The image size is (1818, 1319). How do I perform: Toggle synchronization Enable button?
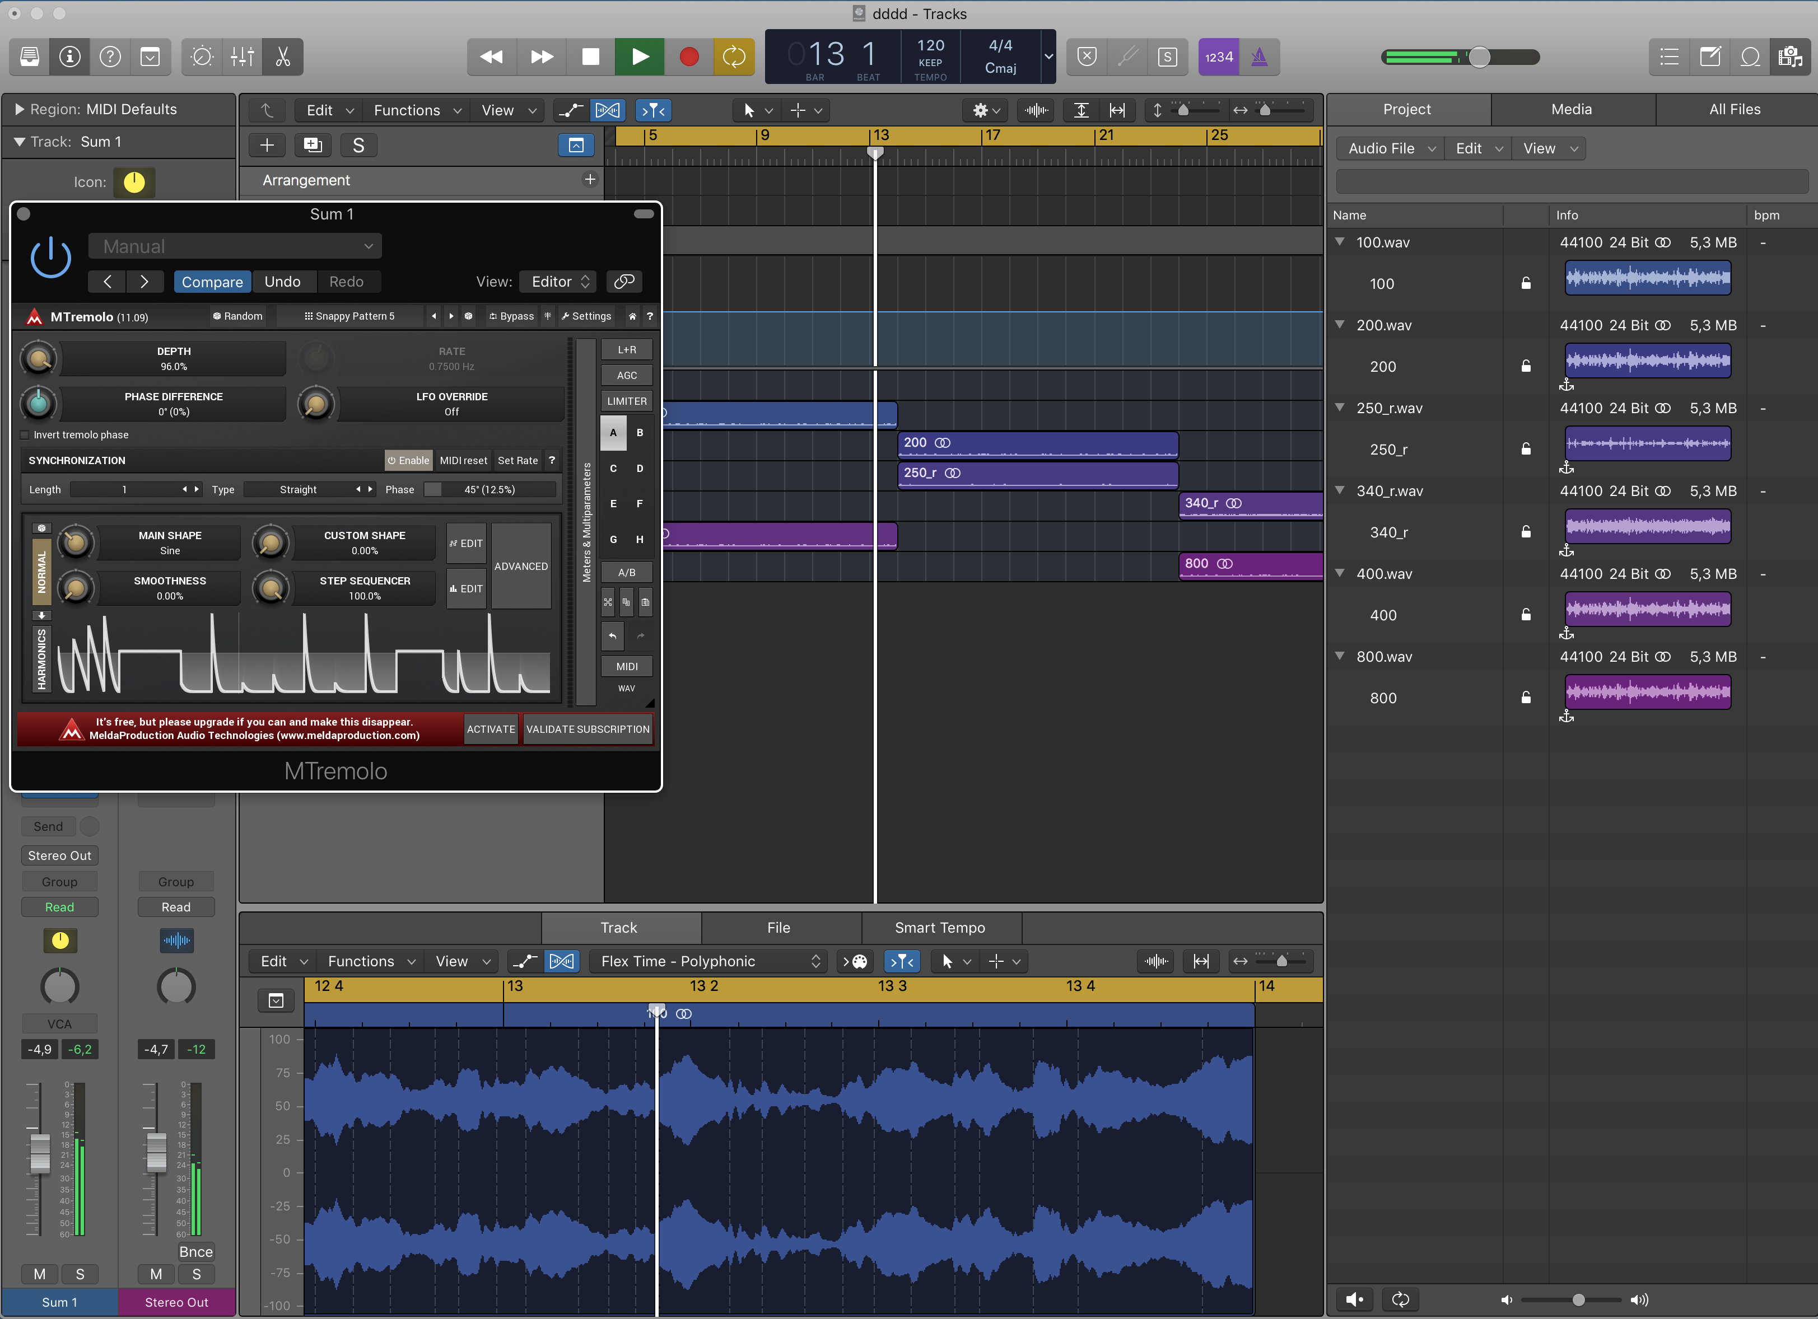(408, 461)
